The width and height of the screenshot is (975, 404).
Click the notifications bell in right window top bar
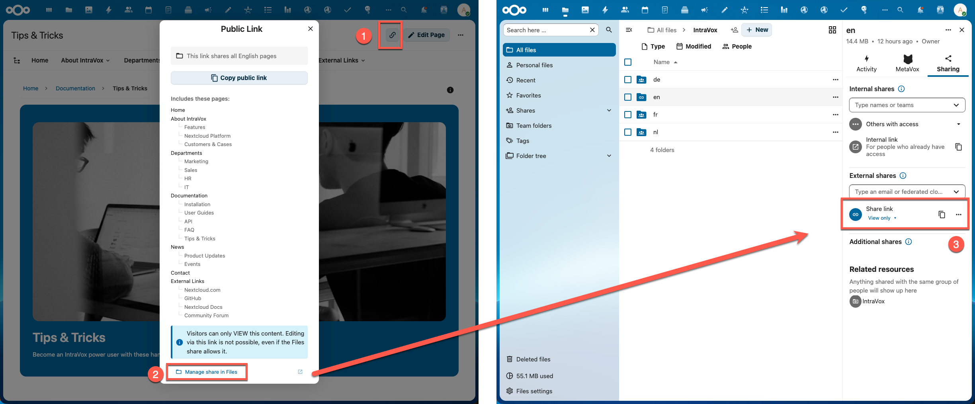(x=920, y=10)
